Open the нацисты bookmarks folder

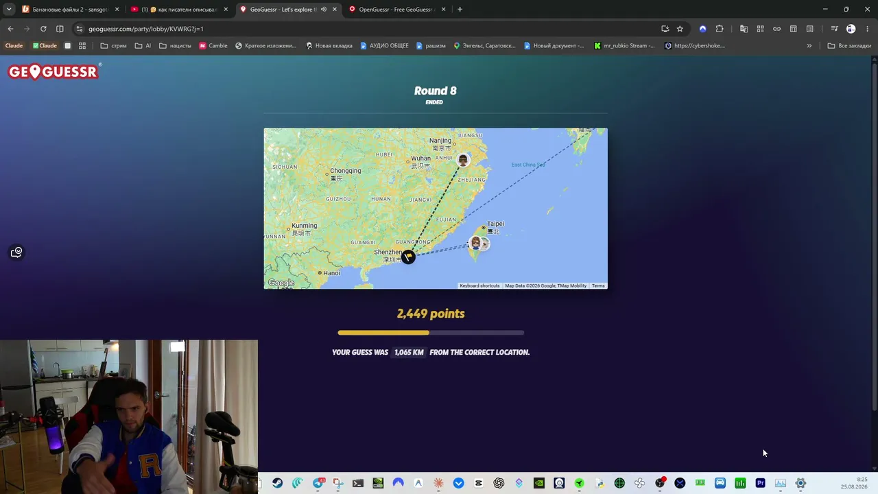(175, 46)
